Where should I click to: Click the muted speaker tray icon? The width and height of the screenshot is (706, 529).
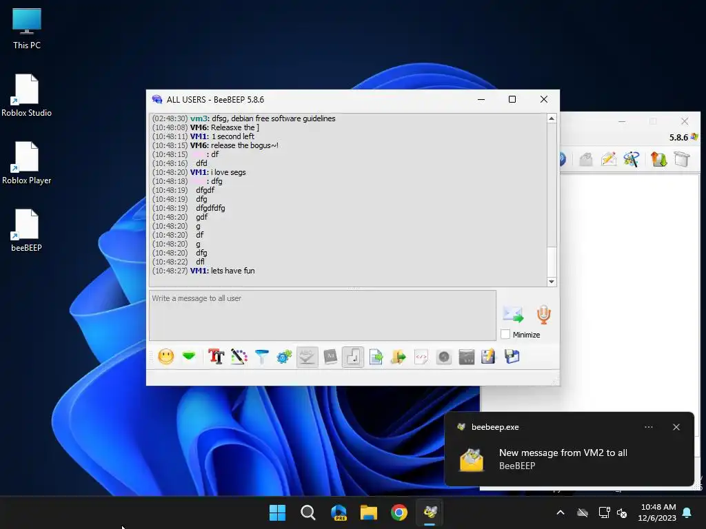pyautogui.click(x=622, y=512)
